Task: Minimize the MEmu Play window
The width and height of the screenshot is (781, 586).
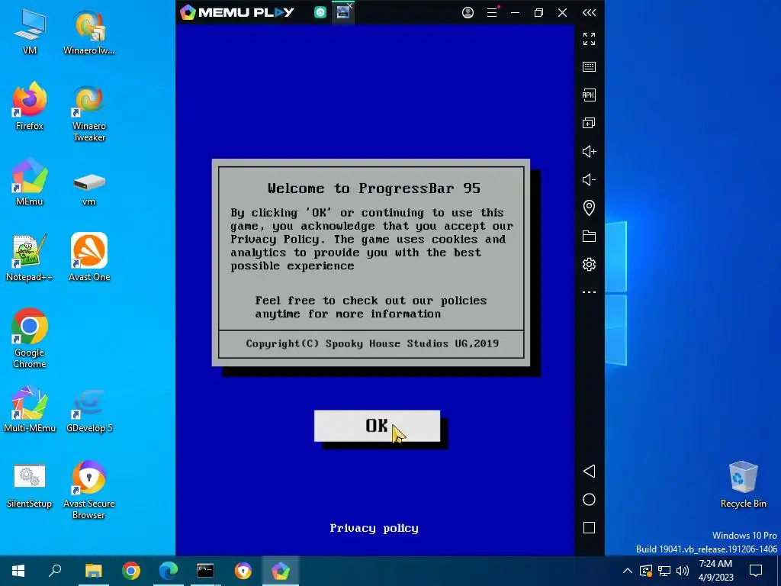Action: pos(516,12)
